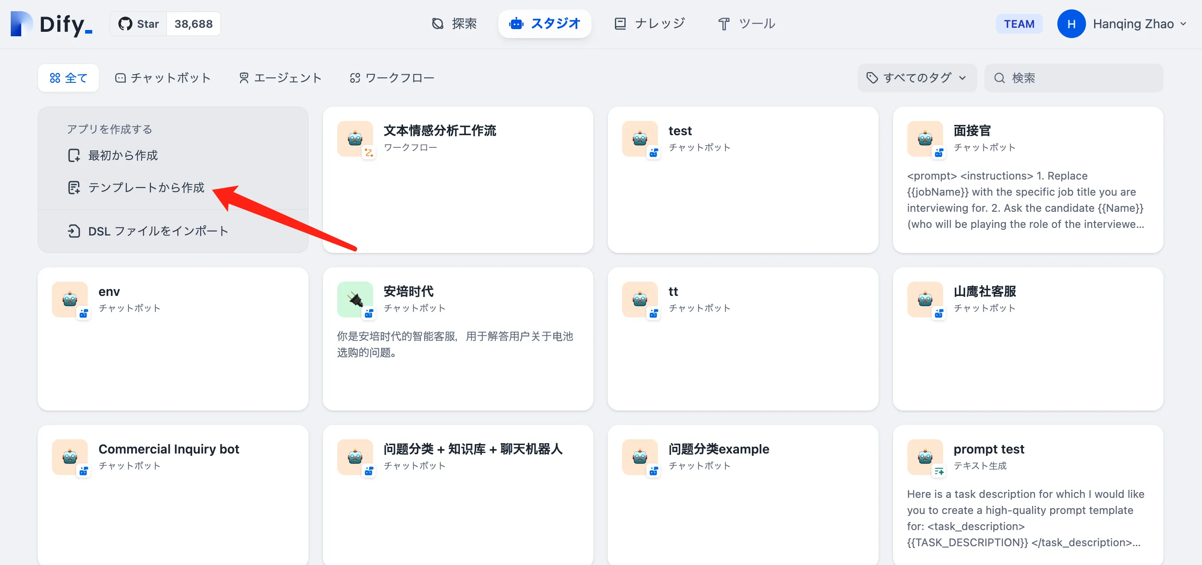The width and height of the screenshot is (1202, 565).
Task: Click the 面接官 app robot icon
Action: pyautogui.click(x=924, y=139)
